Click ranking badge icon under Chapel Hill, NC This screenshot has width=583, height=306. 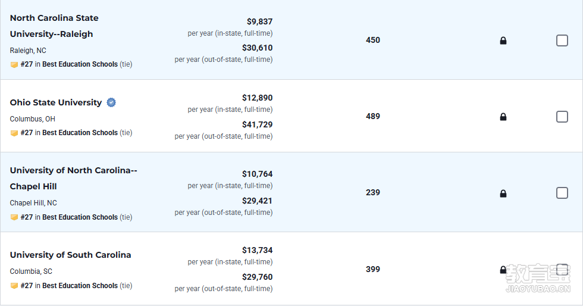[14, 217]
